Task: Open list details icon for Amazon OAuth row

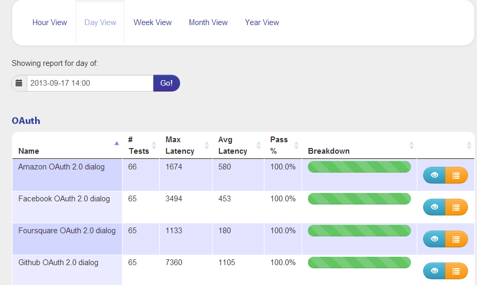Action: coord(456,175)
